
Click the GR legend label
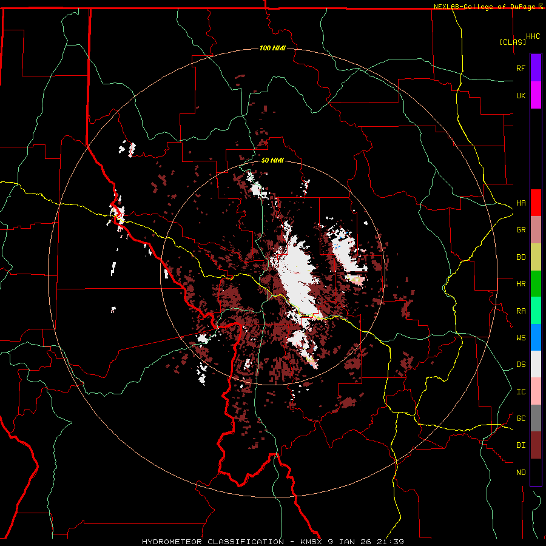pos(521,230)
